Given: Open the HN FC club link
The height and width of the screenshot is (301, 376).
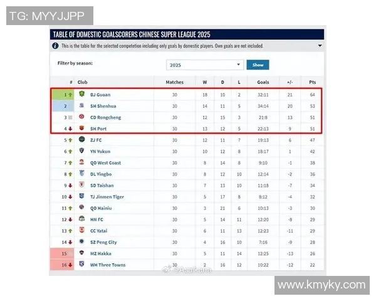Looking at the screenshot, I should click(x=97, y=219).
